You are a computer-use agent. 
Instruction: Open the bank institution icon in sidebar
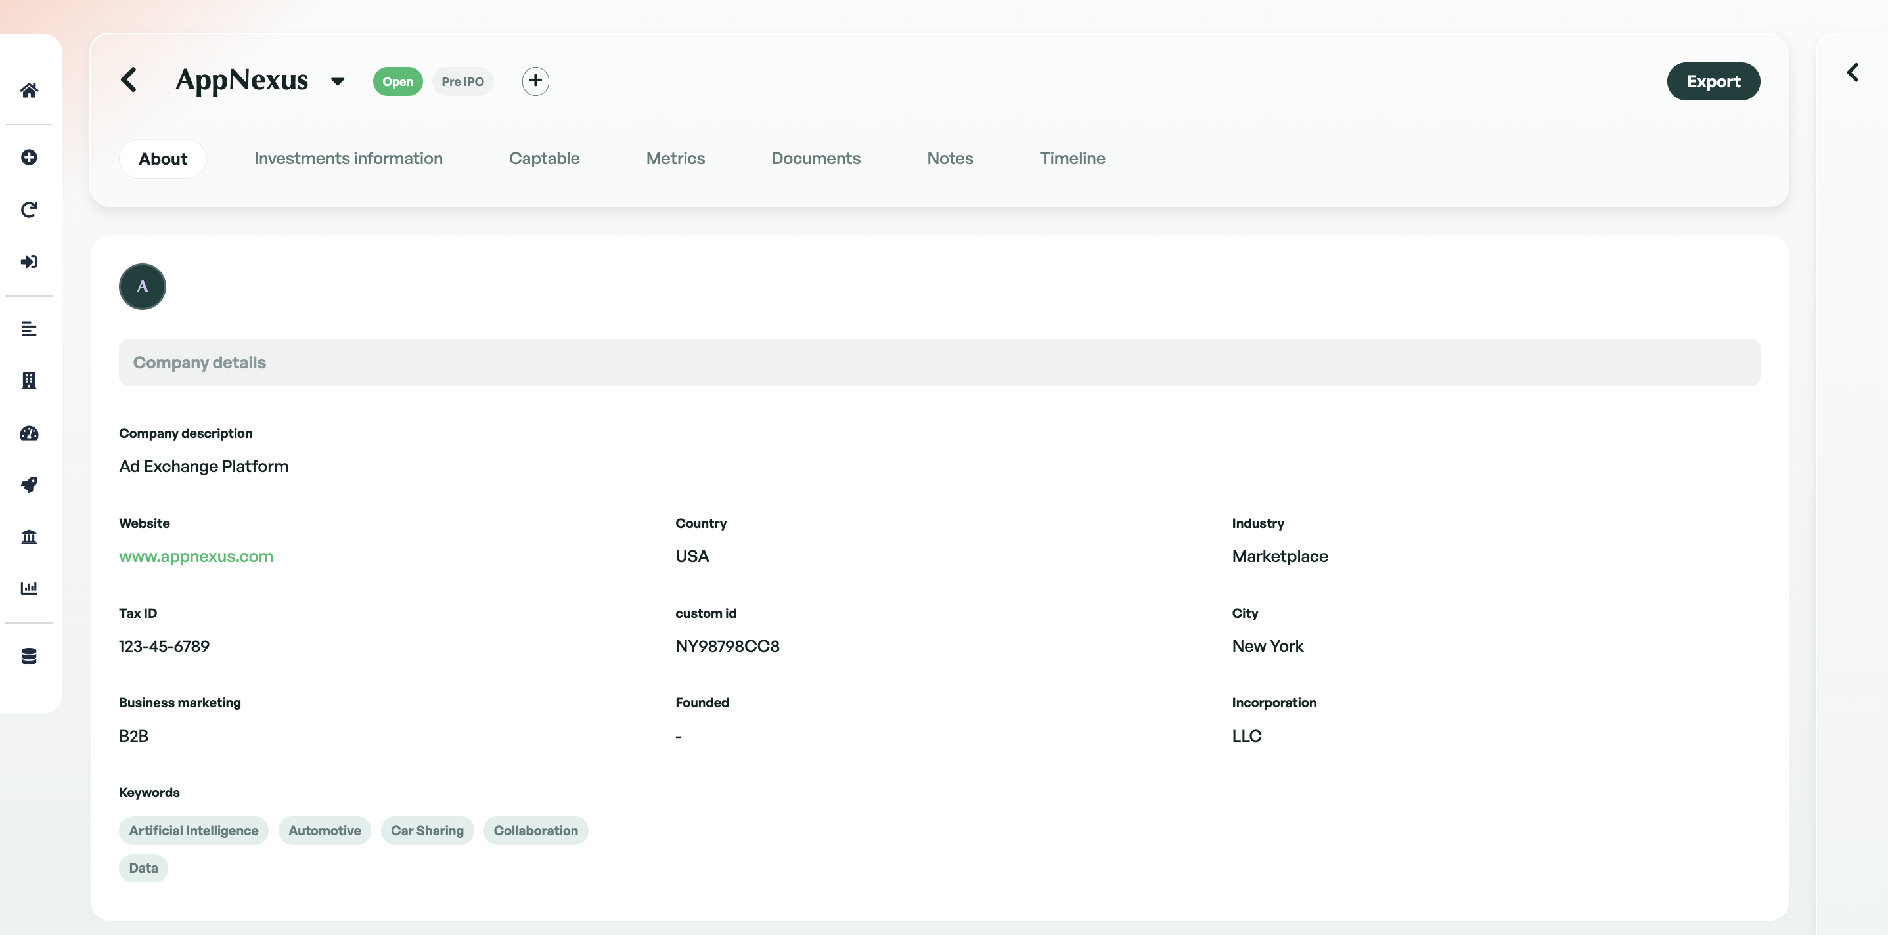pos(30,536)
